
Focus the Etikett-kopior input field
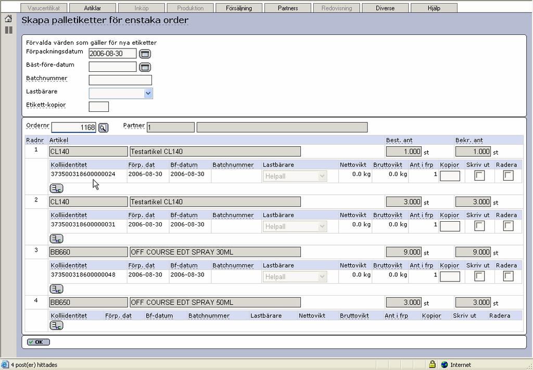[x=99, y=107]
